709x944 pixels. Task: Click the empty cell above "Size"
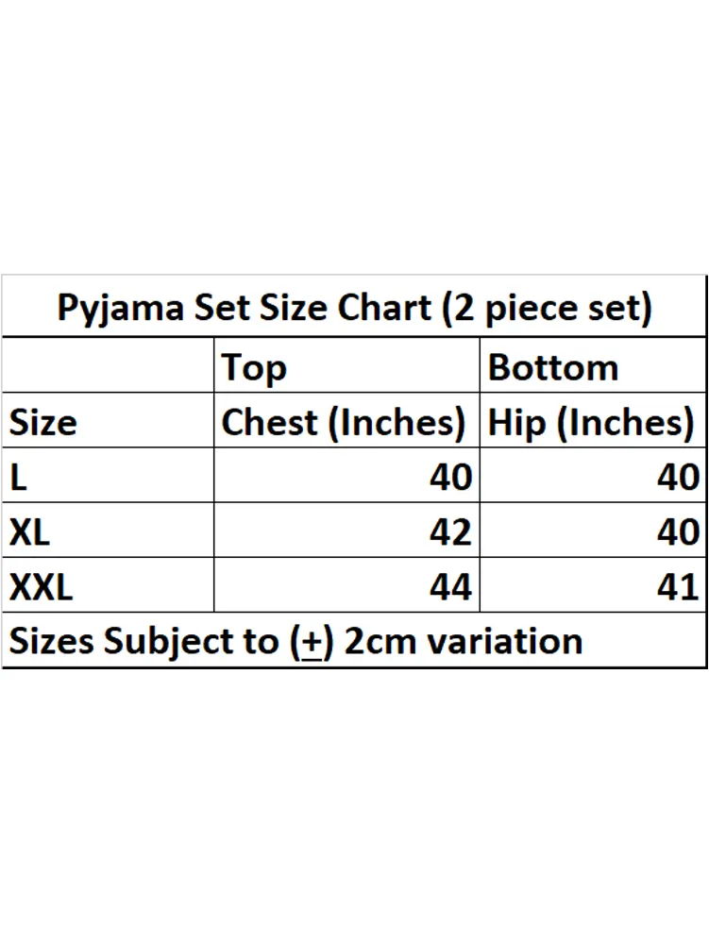coord(109,365)
